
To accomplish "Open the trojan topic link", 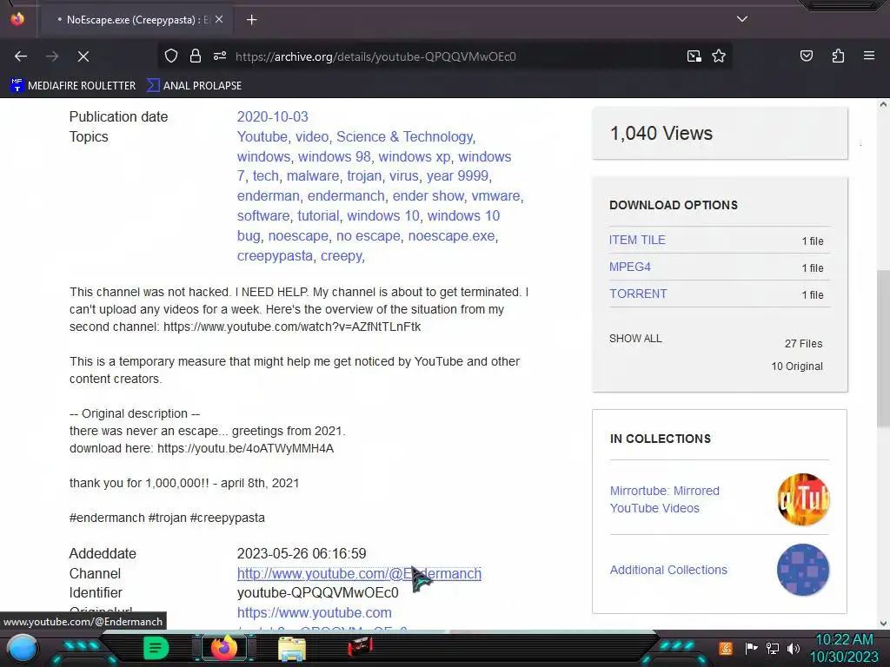I will pyautogui.click(x=364, y=175).
